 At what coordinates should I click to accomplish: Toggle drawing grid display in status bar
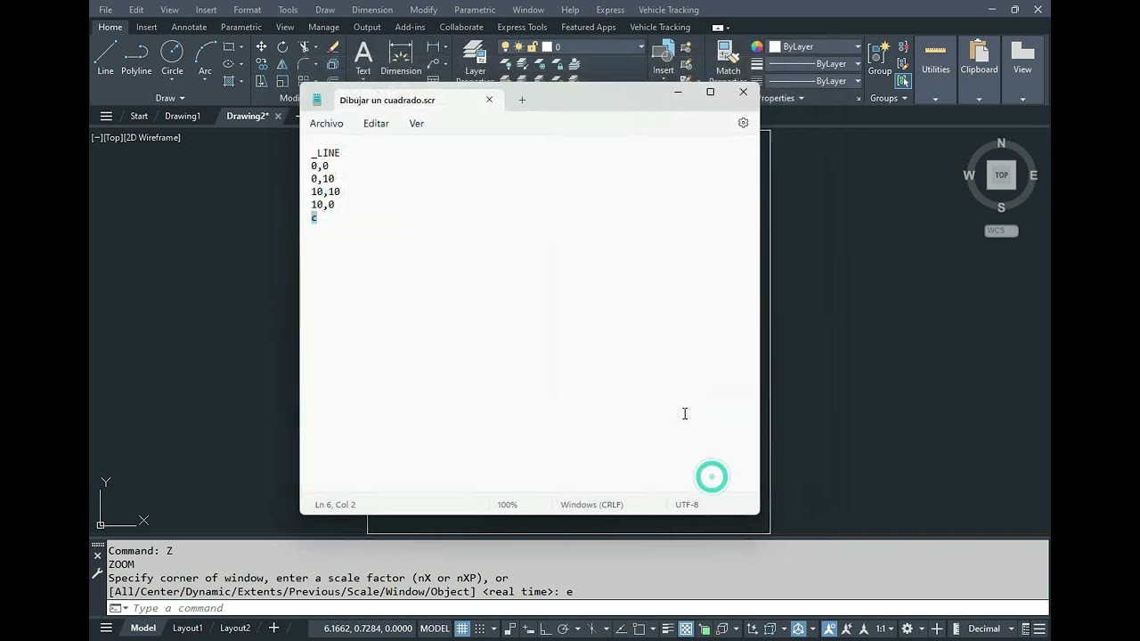(462, 629)
